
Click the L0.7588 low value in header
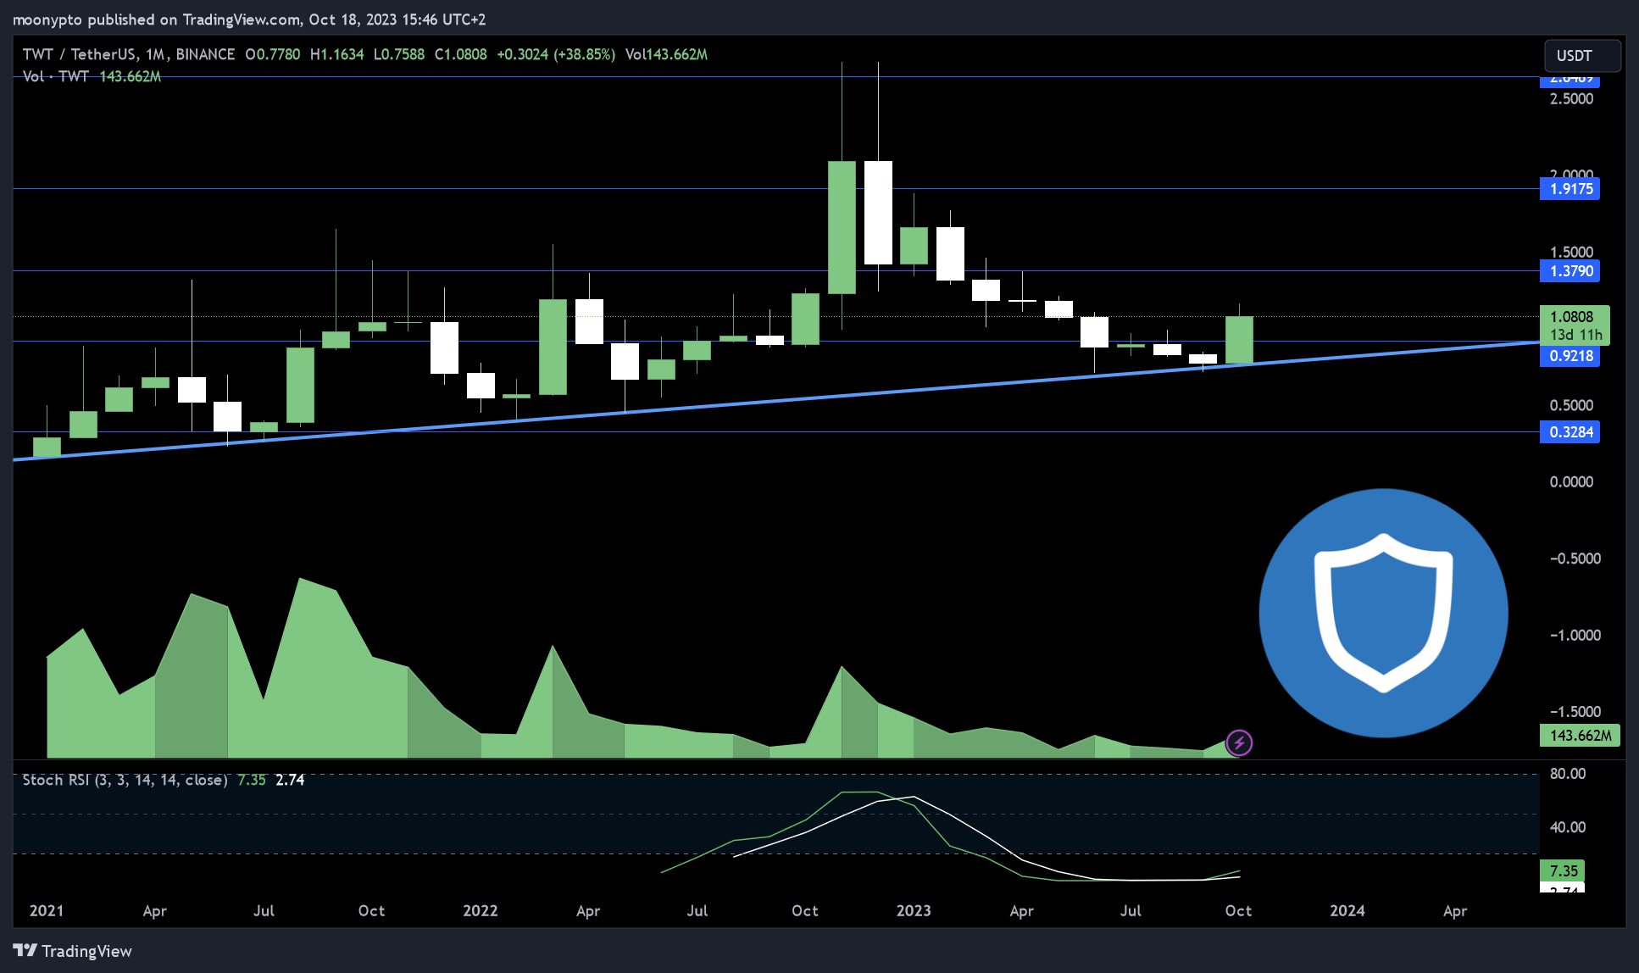399,54
